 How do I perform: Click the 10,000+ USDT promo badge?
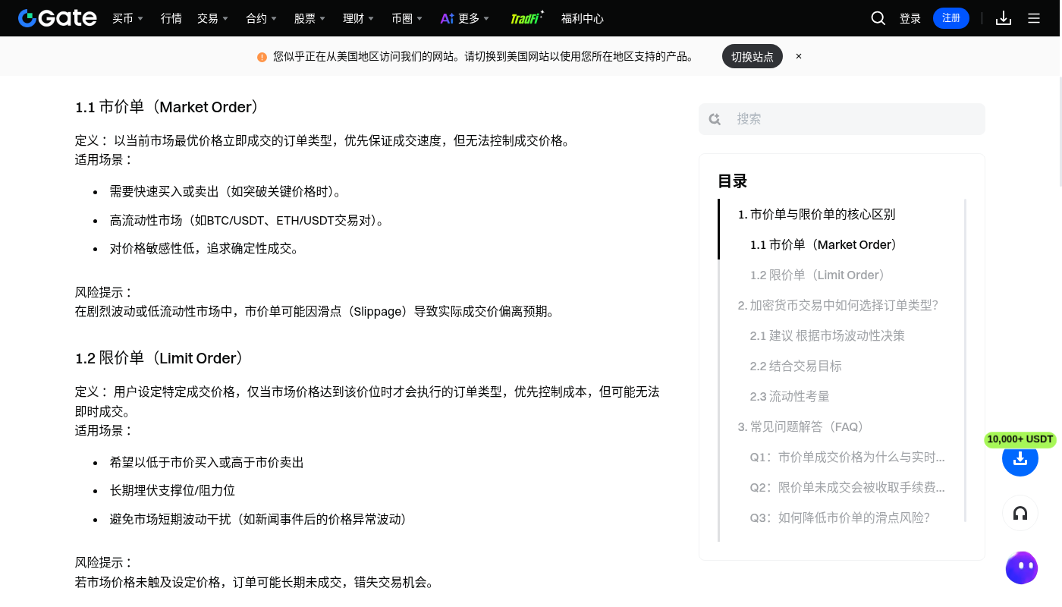pyautogui.click(x=1020, y=439)
